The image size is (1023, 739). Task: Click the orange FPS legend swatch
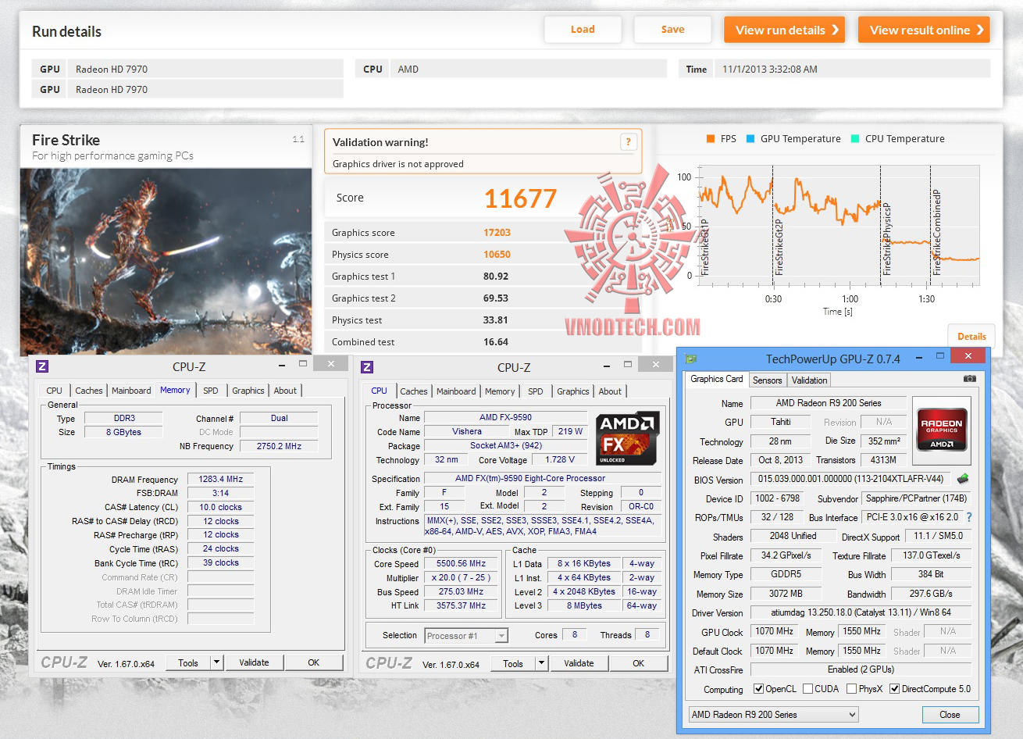click(x=711, y=139)
